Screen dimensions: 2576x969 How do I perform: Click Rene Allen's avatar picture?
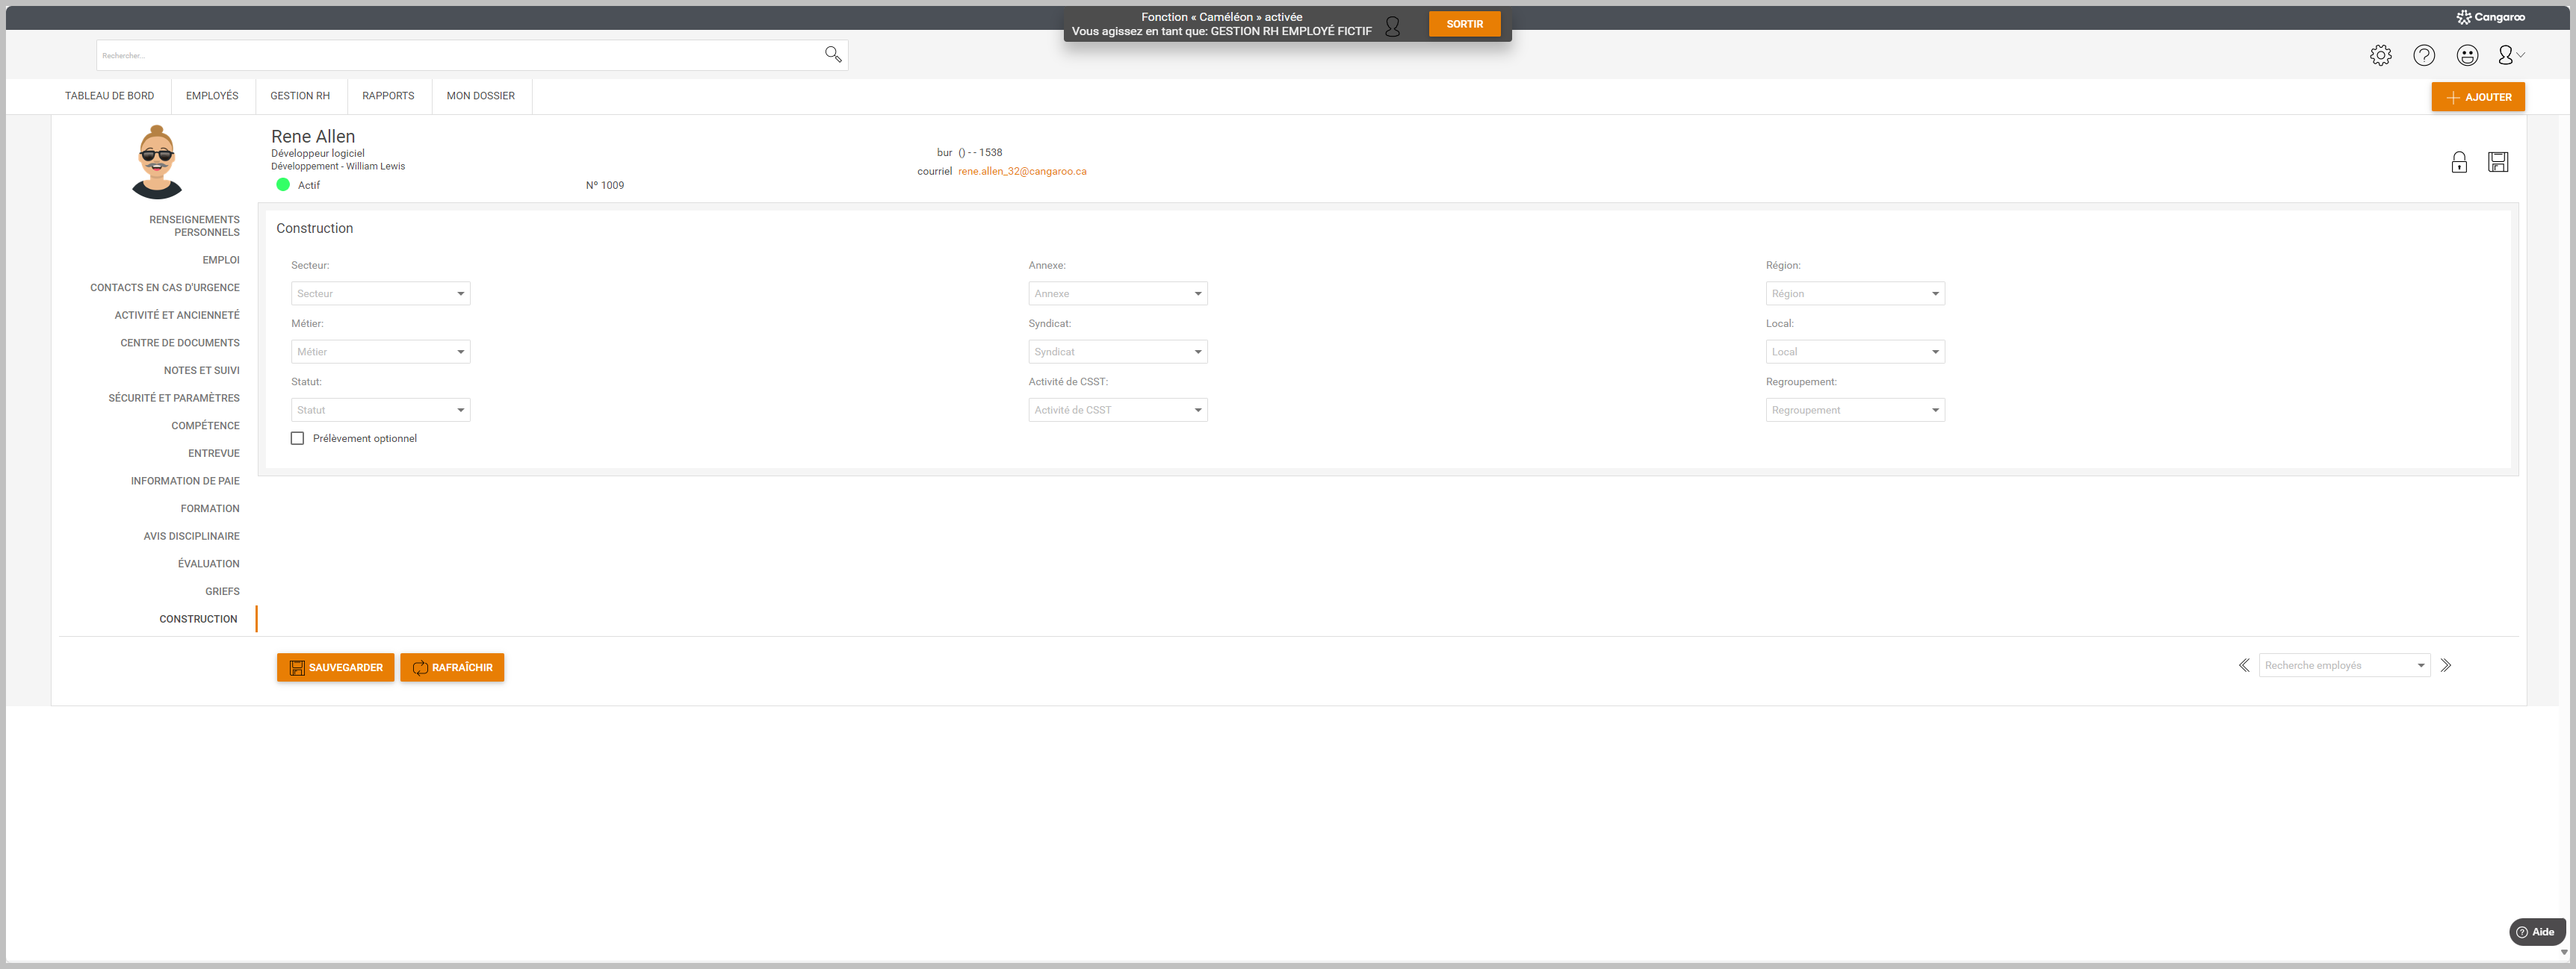coord(157,162)
